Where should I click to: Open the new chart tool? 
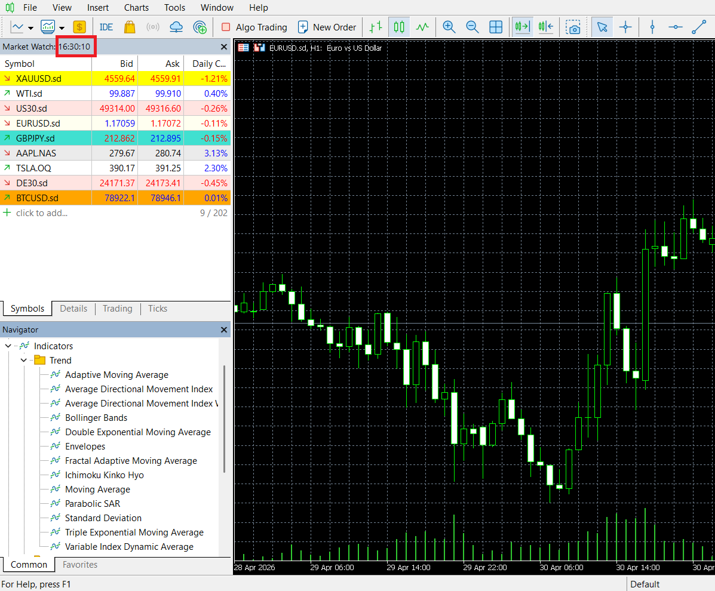pos(17,27)
